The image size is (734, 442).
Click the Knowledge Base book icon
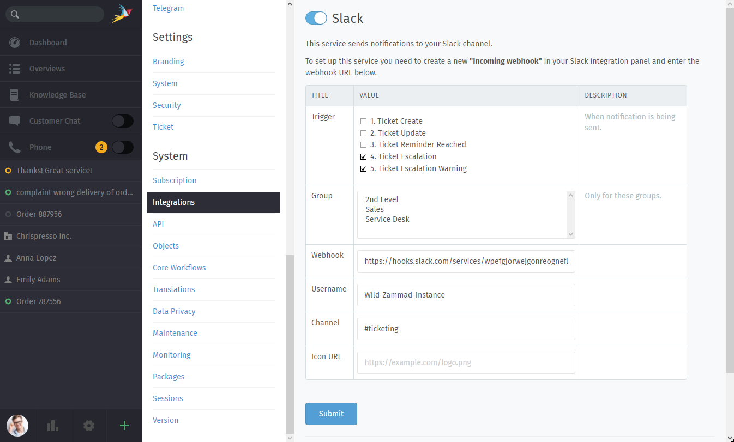pyautogui.click(x=15, y=95)
